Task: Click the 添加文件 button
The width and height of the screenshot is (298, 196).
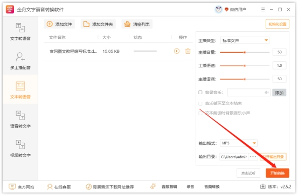Action: click(x=59, y=24)
